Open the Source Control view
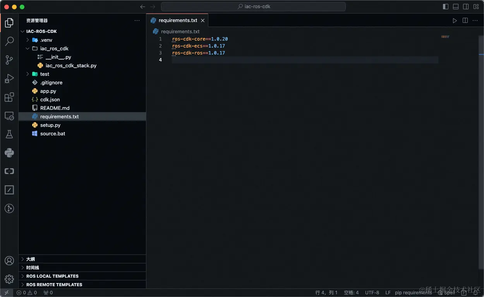The width and height of the screenshot is (484, 297). [x=9, y=60]
